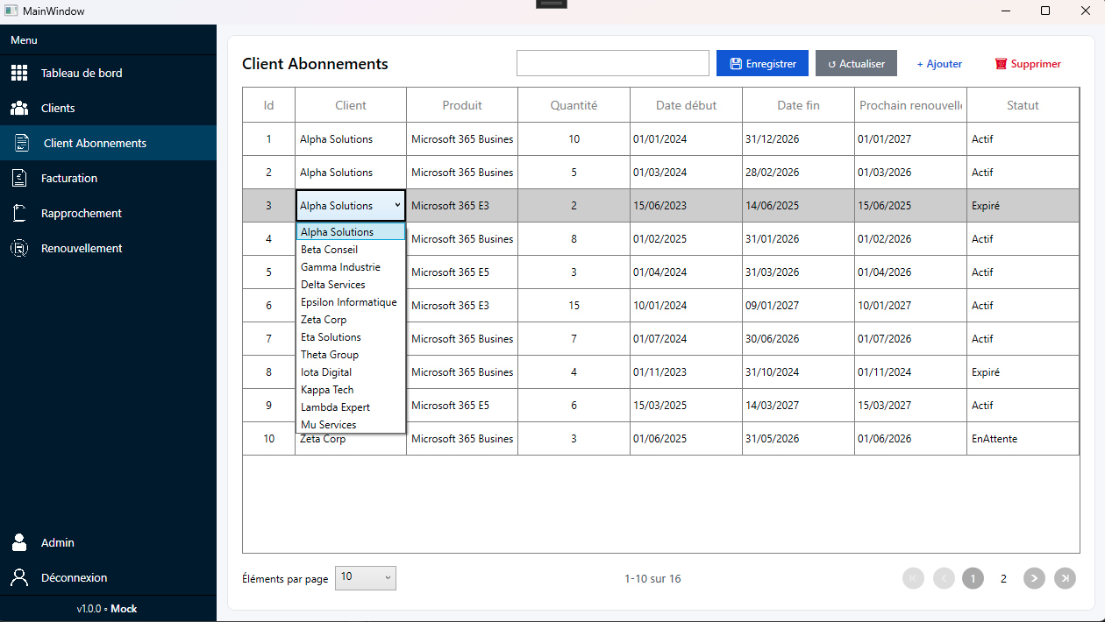Viewport: 1105px width, 622px height.
Task: Open the Renouvellement menu entry
Action: click(x=108, y=248)
